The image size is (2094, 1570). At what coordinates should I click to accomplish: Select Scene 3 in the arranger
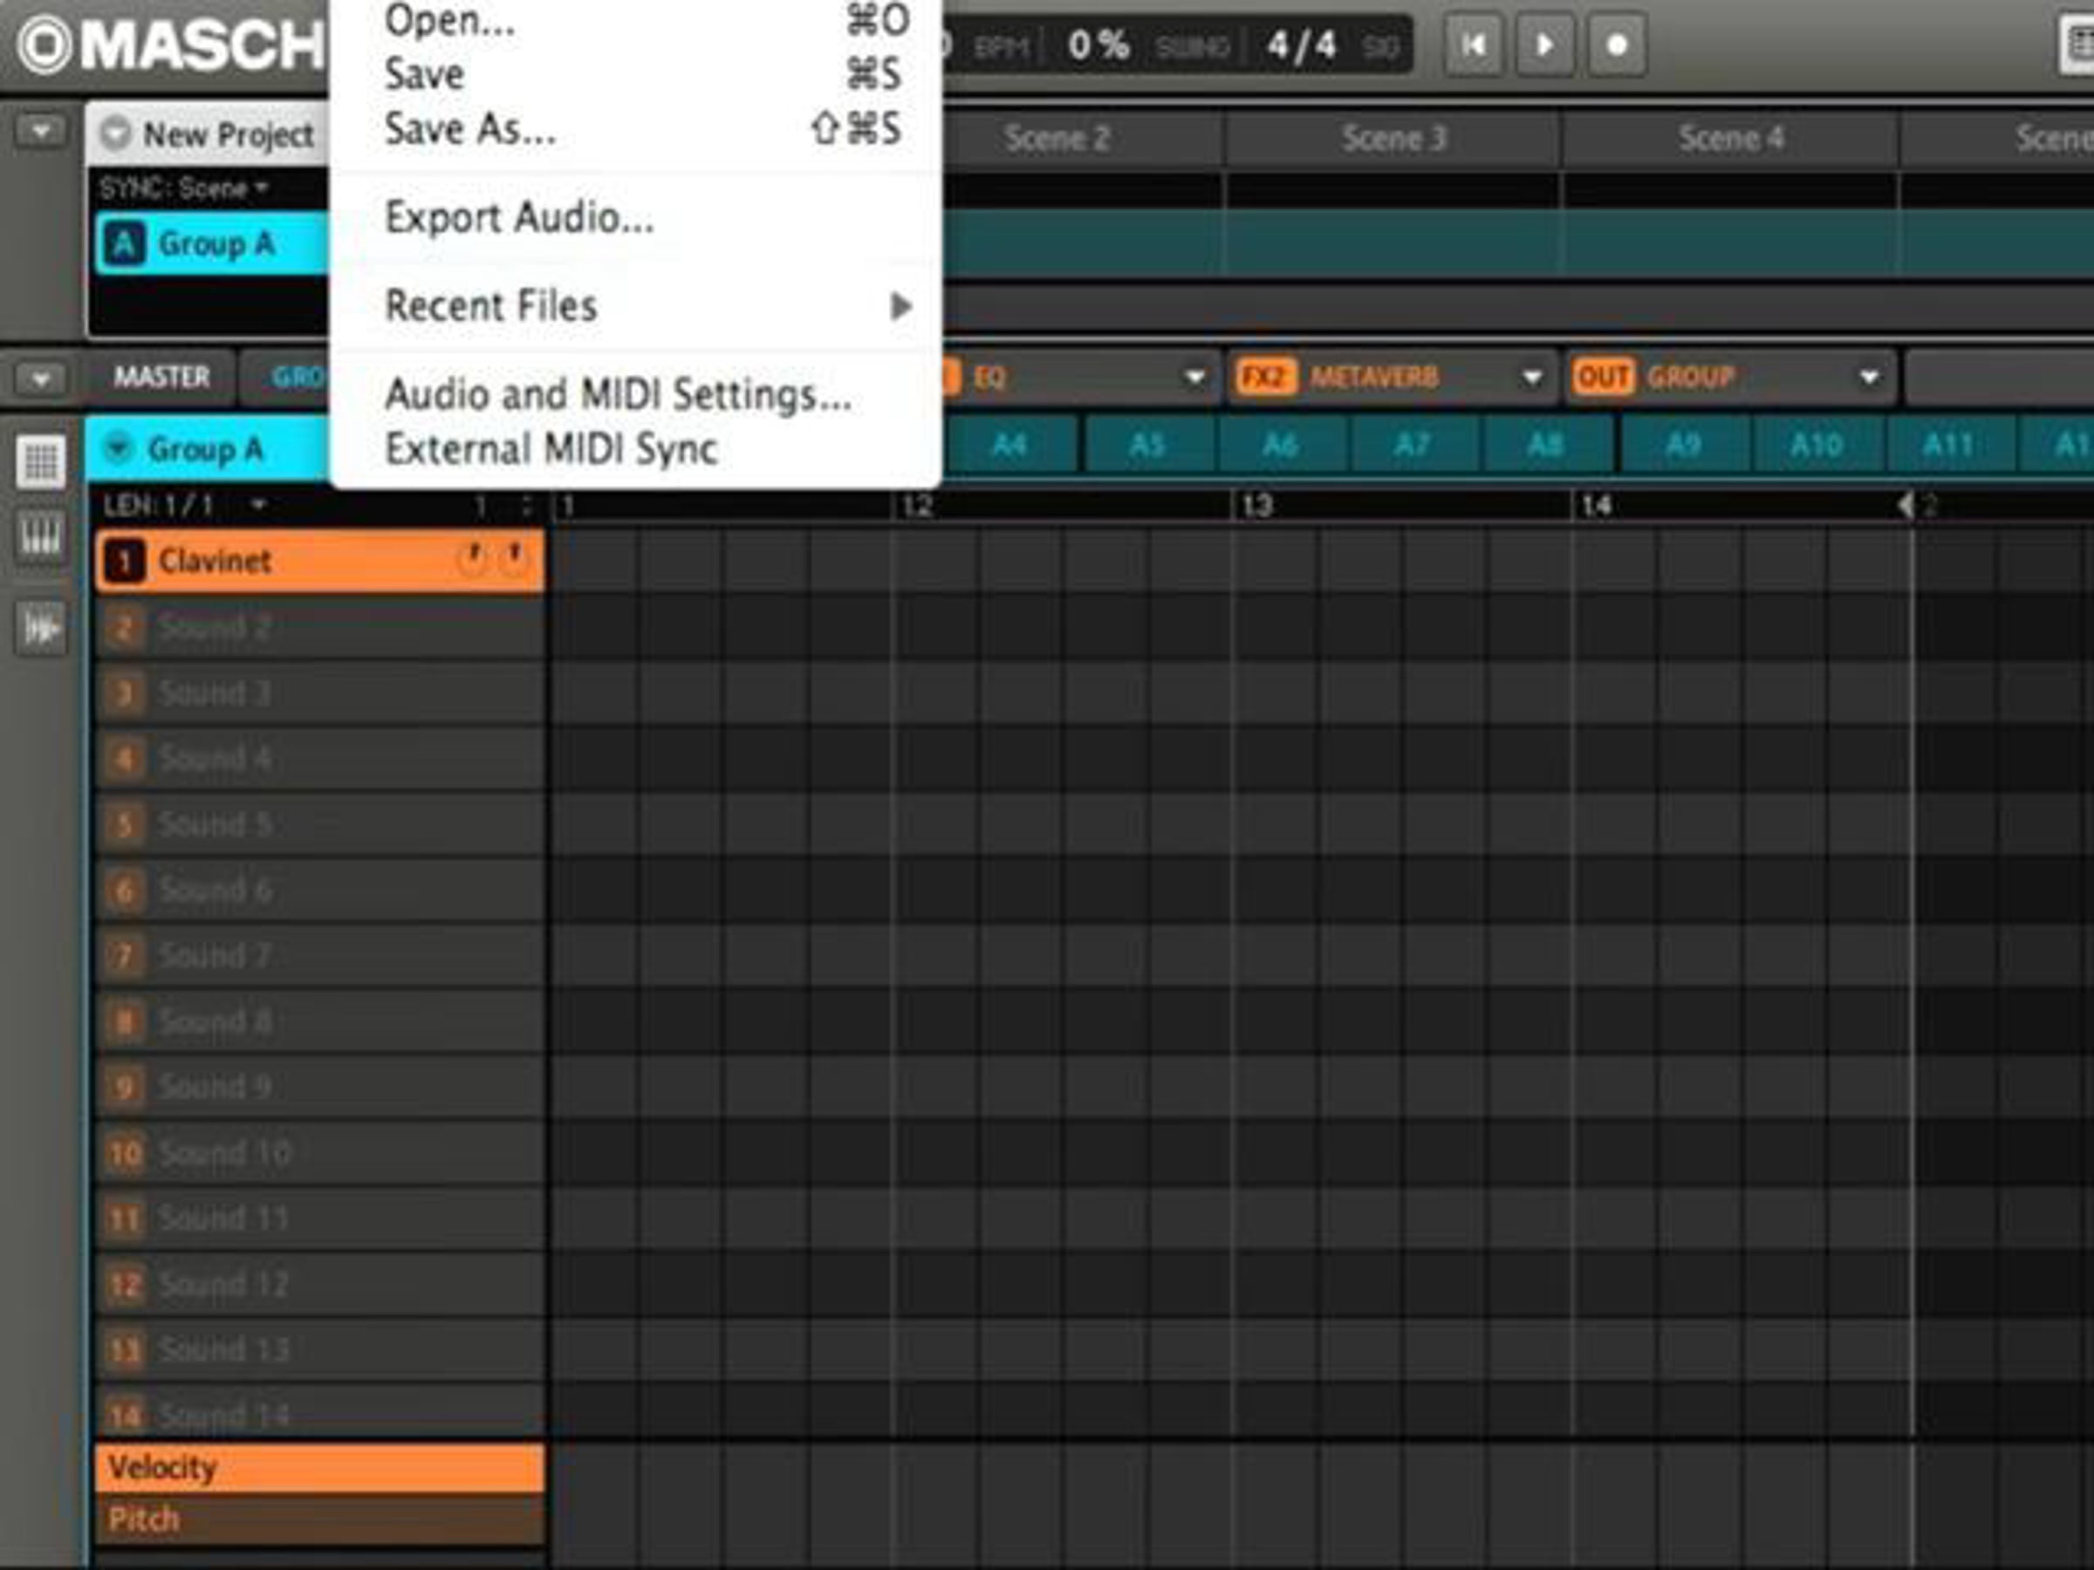coord(1393,138)
